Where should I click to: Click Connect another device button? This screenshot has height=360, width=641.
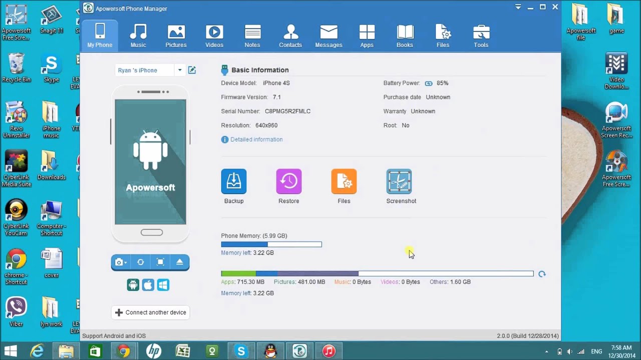coord(150,312)
